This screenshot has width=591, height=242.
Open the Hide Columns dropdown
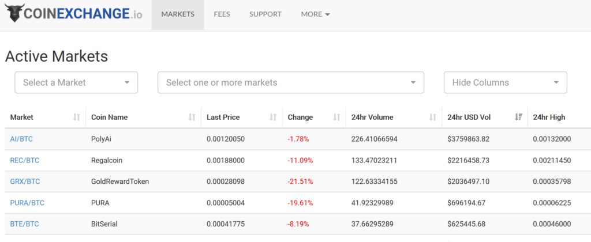(506, 82)
